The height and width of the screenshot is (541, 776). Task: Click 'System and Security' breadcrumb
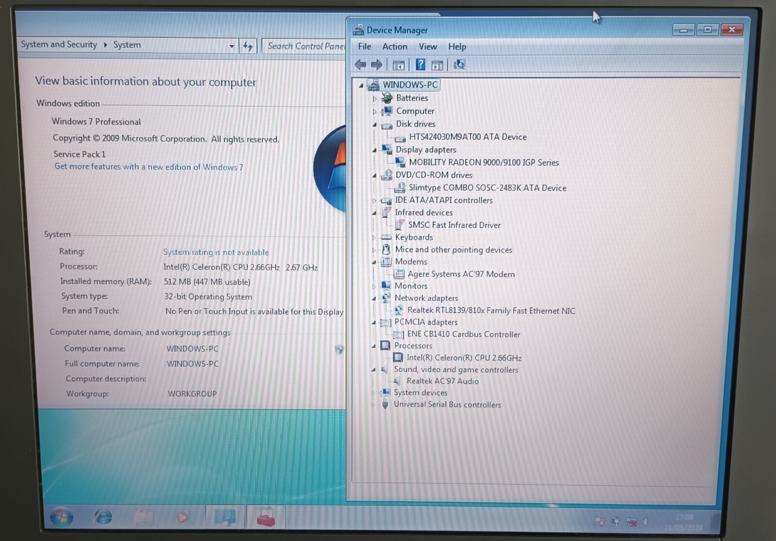pyautogui.click(x=59, y=45)
